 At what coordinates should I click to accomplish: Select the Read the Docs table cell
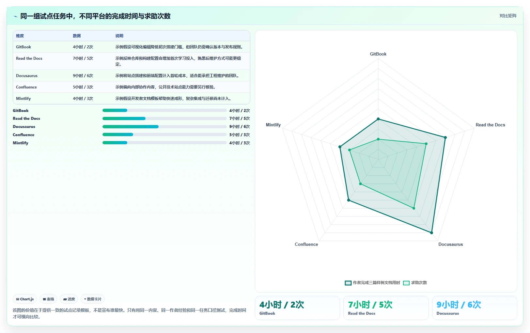point(29,58)
